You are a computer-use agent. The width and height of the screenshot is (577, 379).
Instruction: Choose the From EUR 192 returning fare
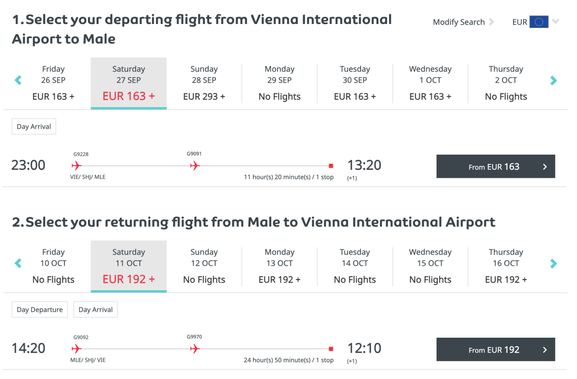click(x=495, y=350)
